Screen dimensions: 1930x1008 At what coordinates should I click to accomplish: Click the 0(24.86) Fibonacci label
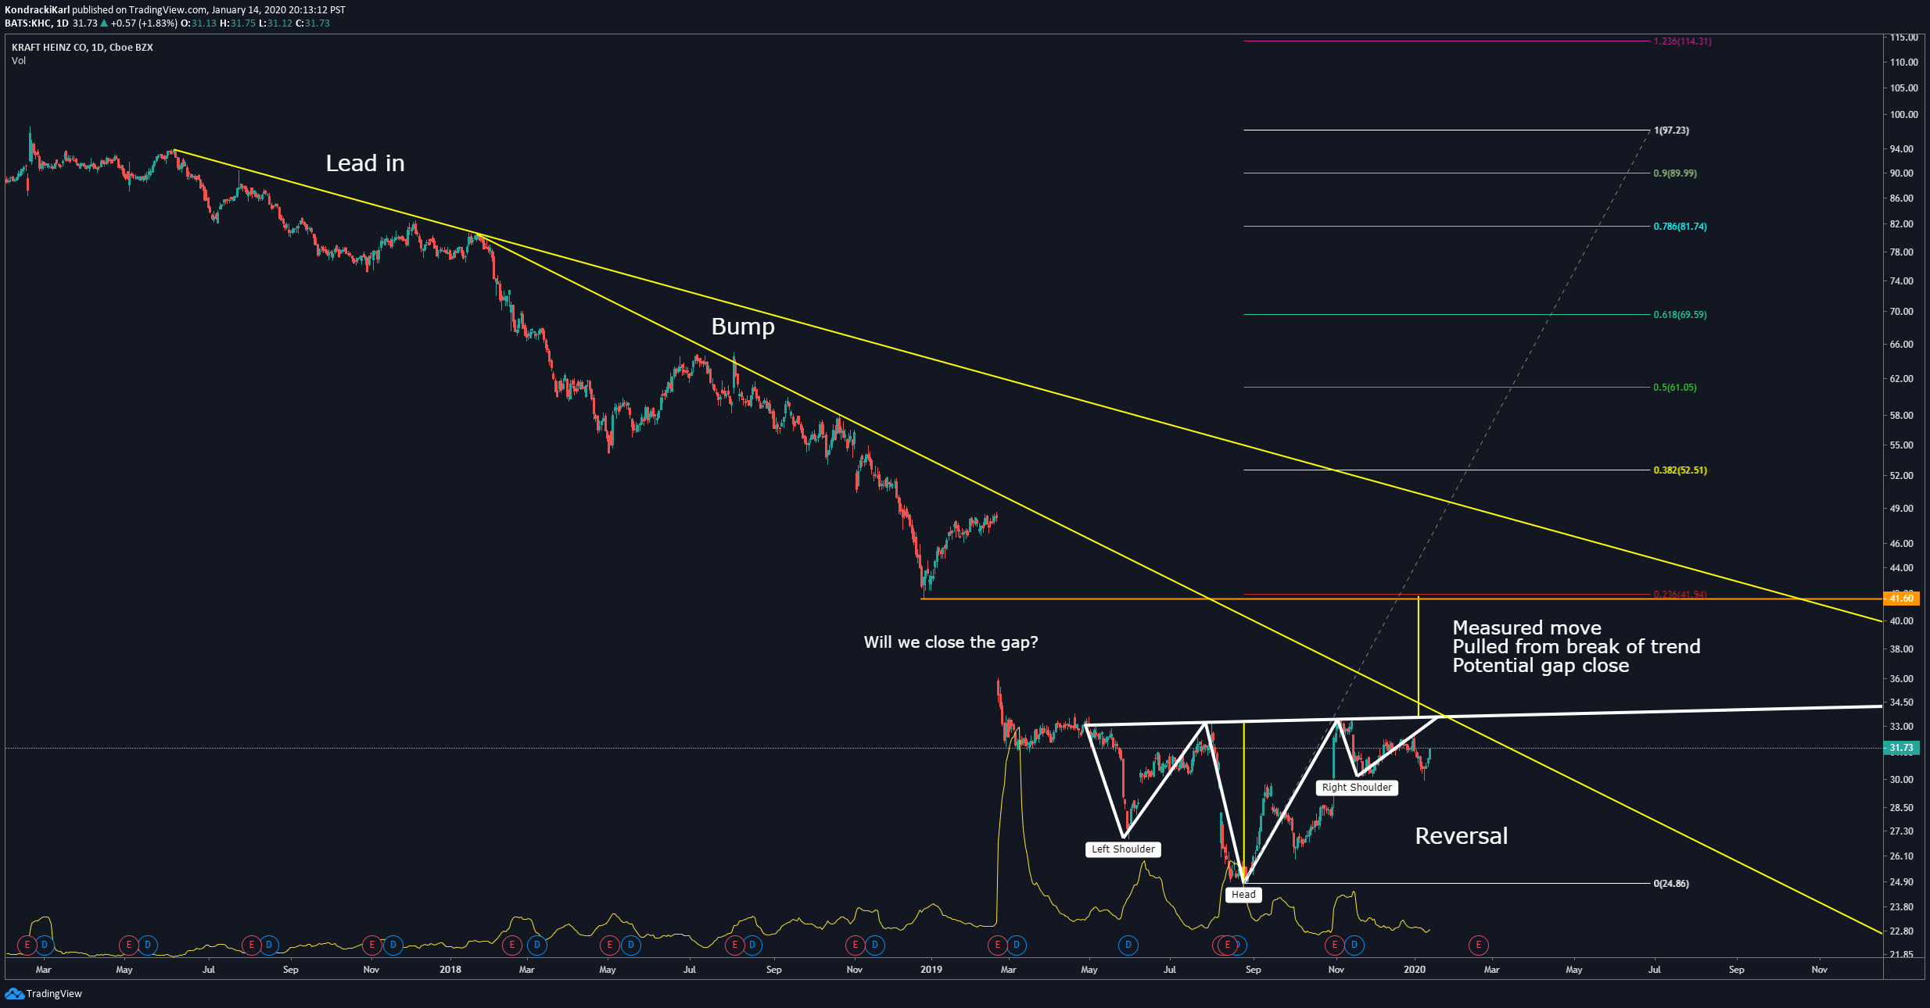(1671, 884)
